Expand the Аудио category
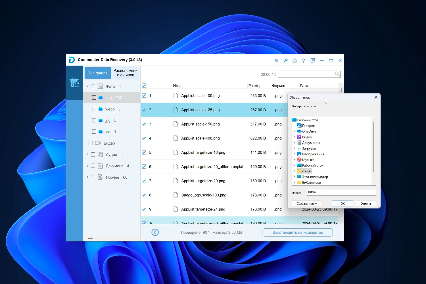 pos(87,154)
